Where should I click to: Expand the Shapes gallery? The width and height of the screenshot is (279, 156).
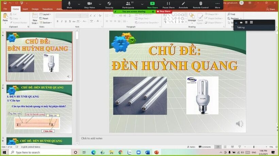pos(186,22)
